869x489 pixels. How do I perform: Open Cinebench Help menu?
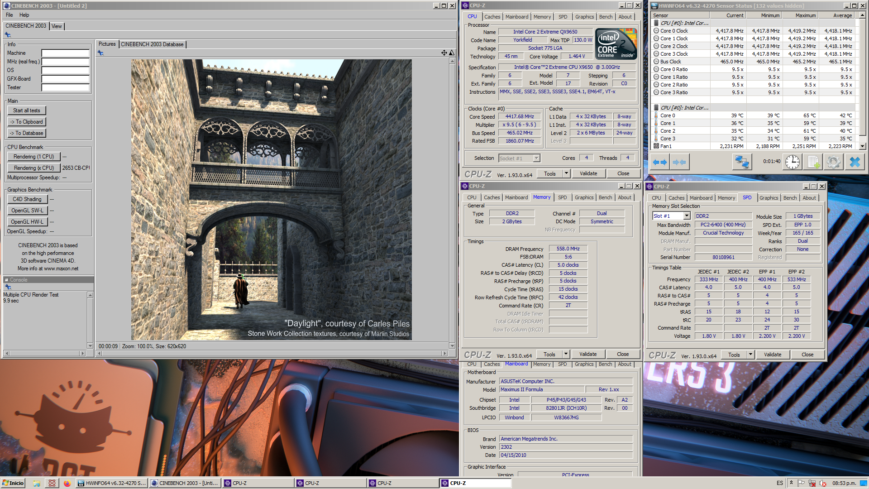pos(24,15)
